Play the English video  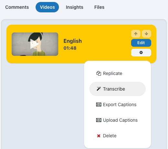(35, 44)
